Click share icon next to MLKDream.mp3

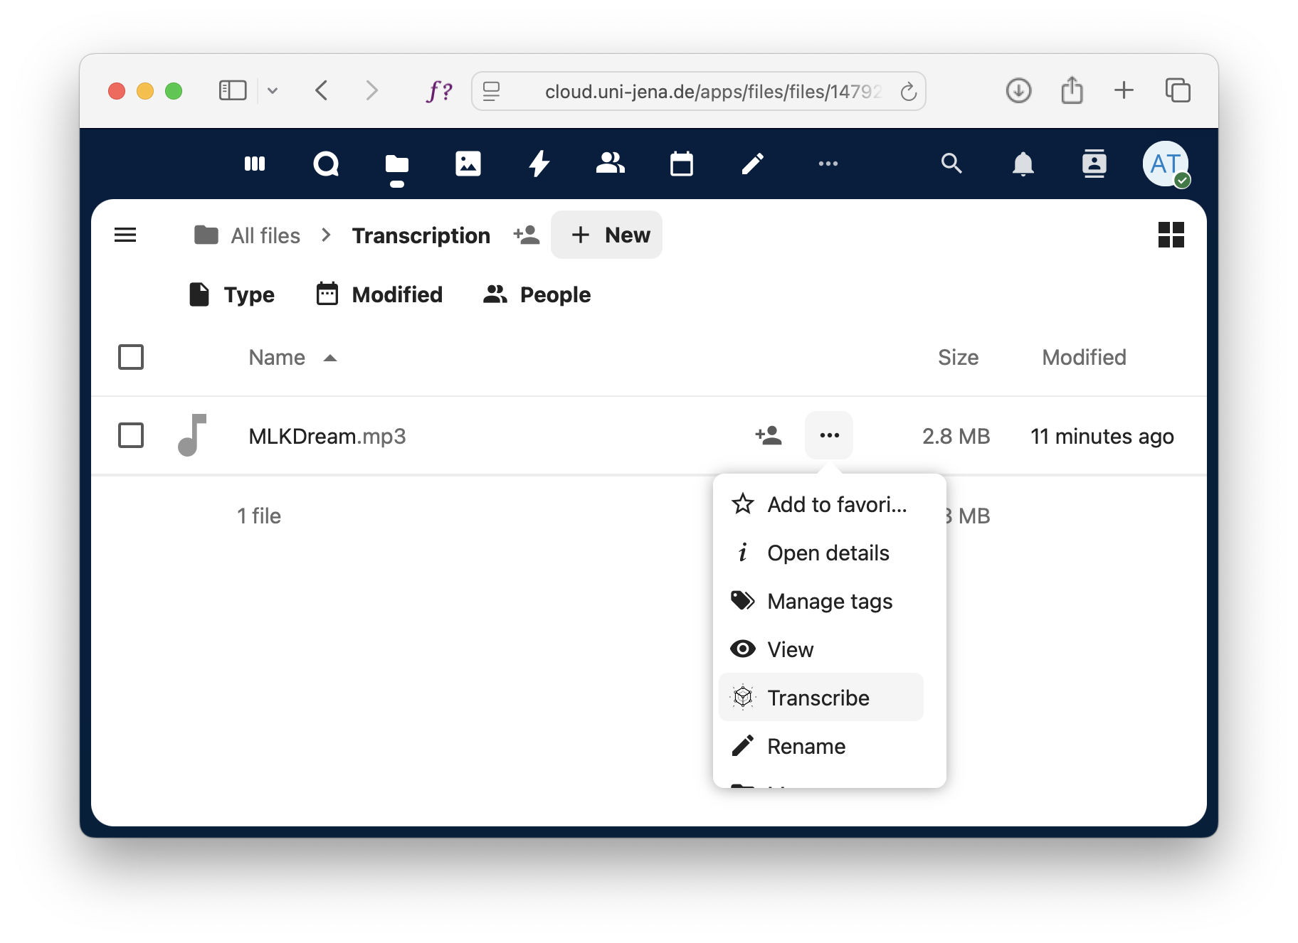click(x=769, y=435)
